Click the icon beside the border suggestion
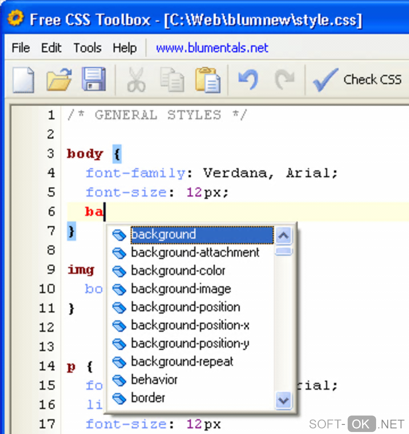This screenshot has height=434, width=409. click(x=119, y=398)
